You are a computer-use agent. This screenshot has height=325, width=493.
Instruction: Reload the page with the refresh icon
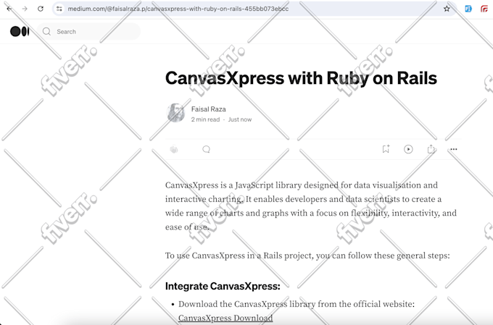[41, 9]
